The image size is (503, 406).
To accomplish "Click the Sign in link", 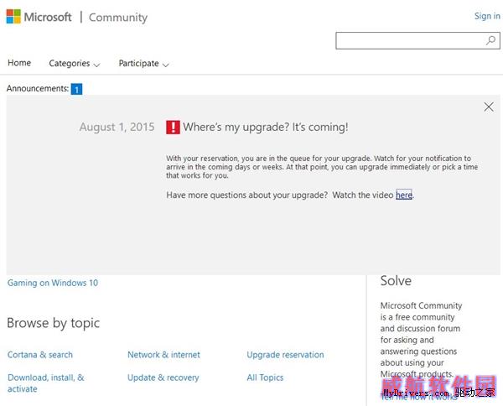I will coord(486,16).
